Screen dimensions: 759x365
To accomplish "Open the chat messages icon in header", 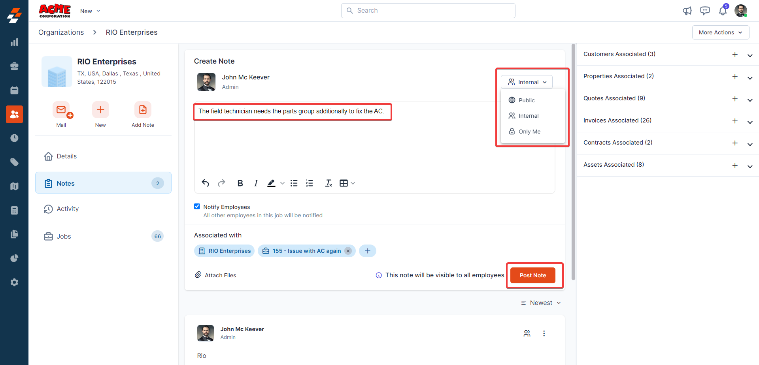I will [x=705, y=11].
